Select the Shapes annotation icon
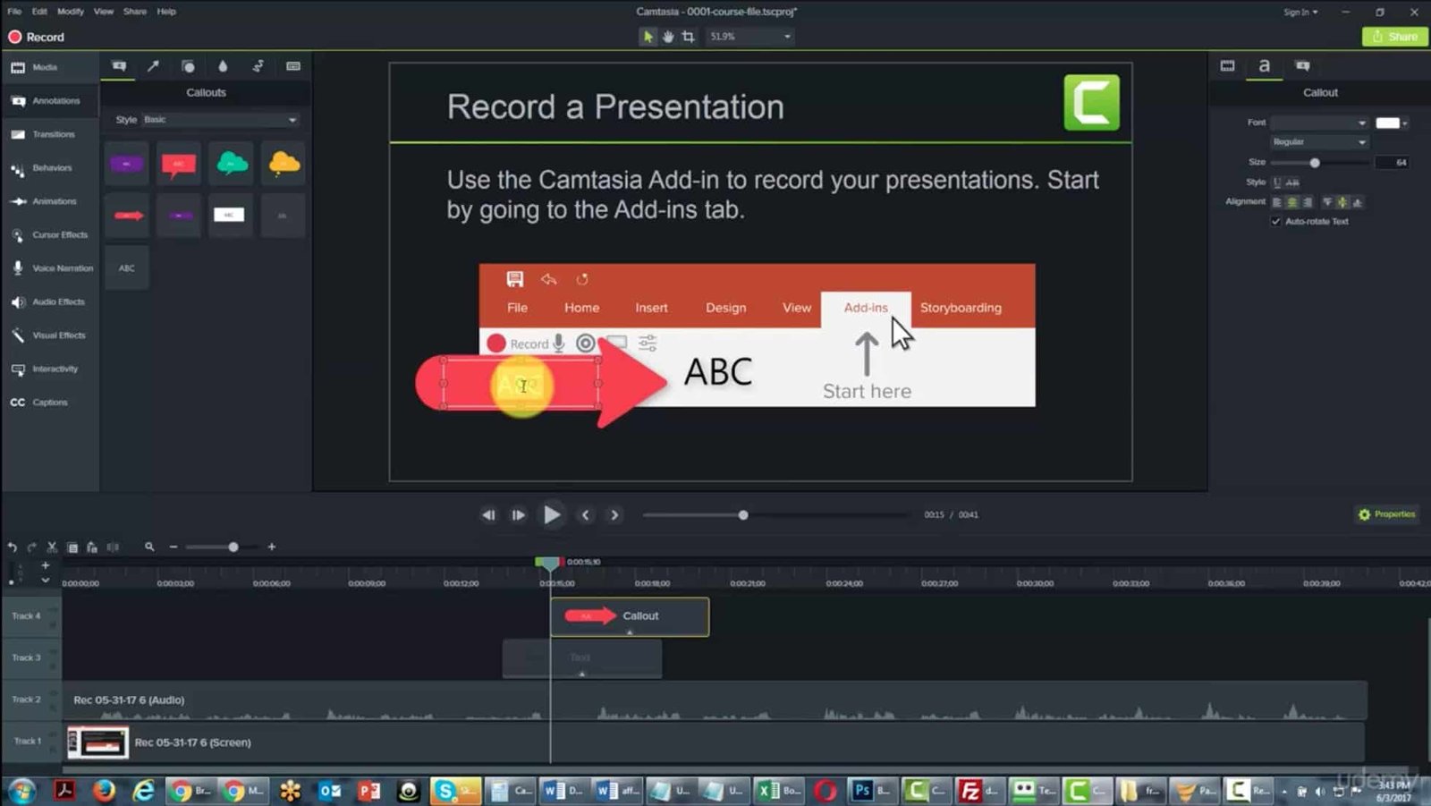Image resolution: width=1431 pixels, height=806 pixels. (188, 66)
